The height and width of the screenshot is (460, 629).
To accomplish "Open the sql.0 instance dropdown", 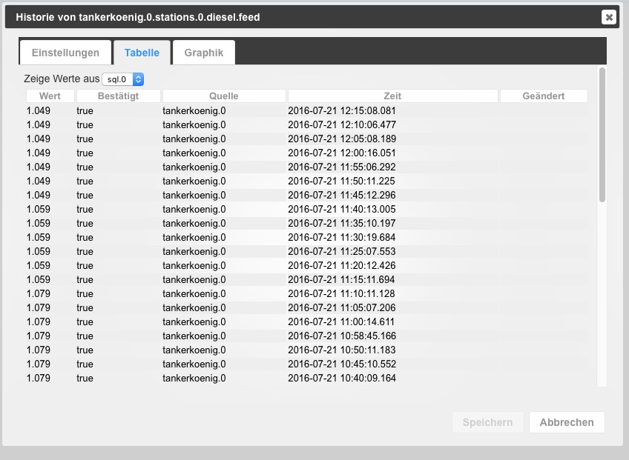I will pyautogui.click(x=123, y=79).
